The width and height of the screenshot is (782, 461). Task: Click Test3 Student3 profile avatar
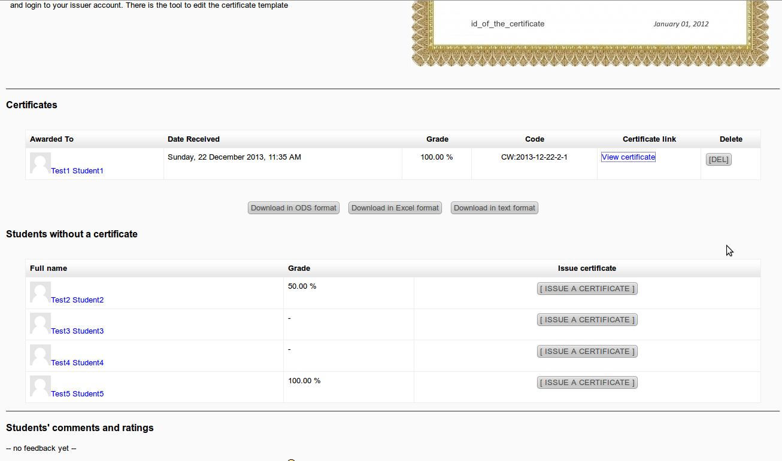[40, 323]
